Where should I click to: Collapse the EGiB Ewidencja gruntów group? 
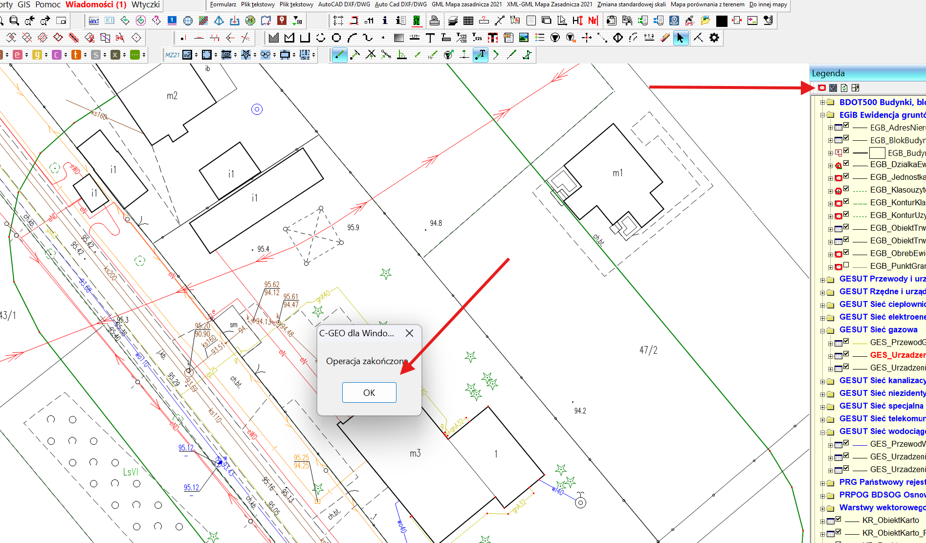[822, 115]
